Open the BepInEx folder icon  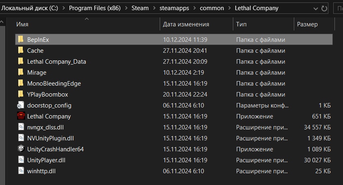click(x=21, y=40)
